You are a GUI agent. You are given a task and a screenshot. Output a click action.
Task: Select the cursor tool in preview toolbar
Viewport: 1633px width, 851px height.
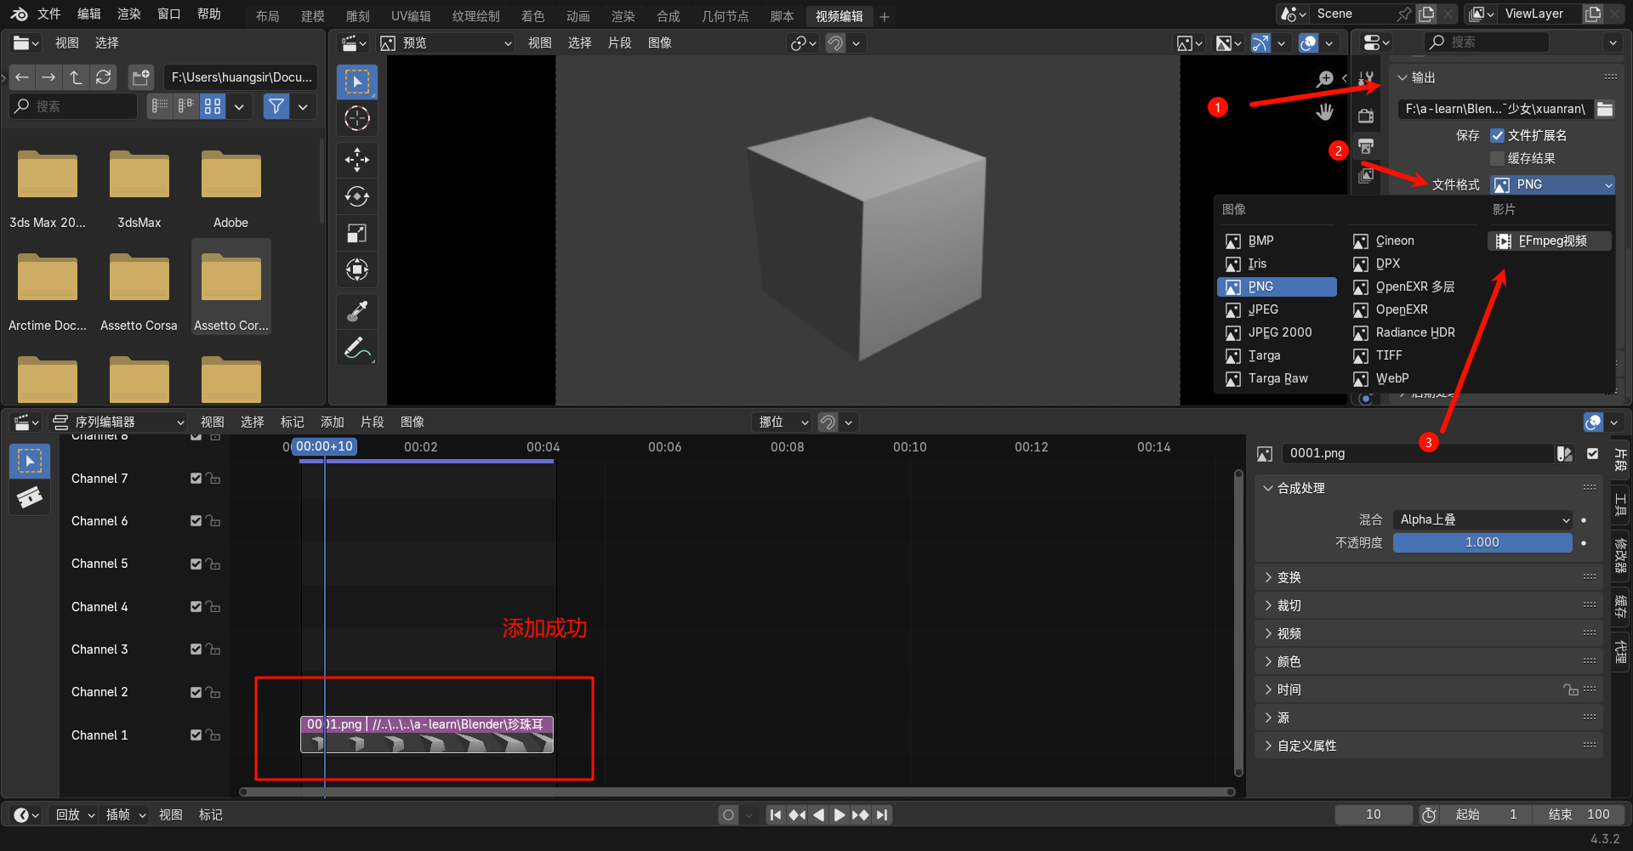(356, 118)
